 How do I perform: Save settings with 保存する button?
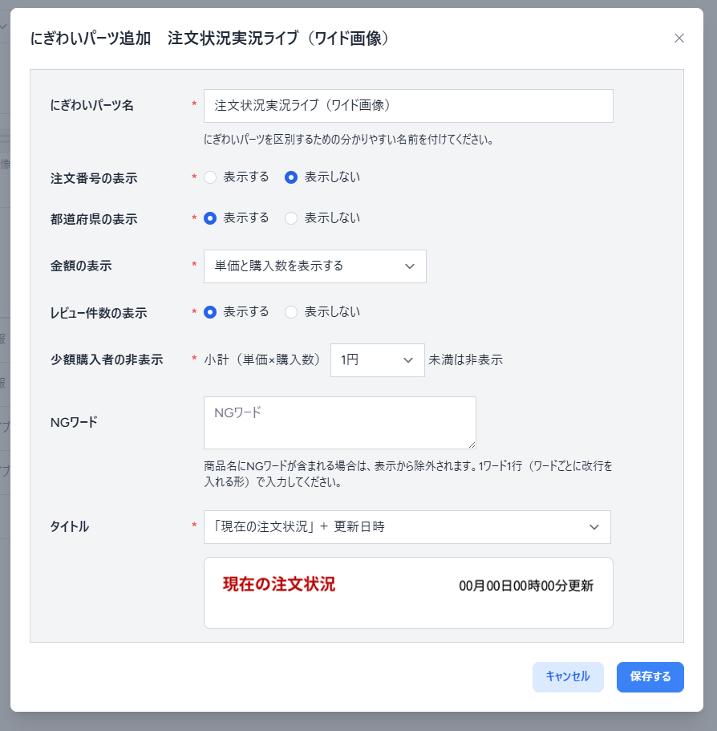click(x=650, y=676)
